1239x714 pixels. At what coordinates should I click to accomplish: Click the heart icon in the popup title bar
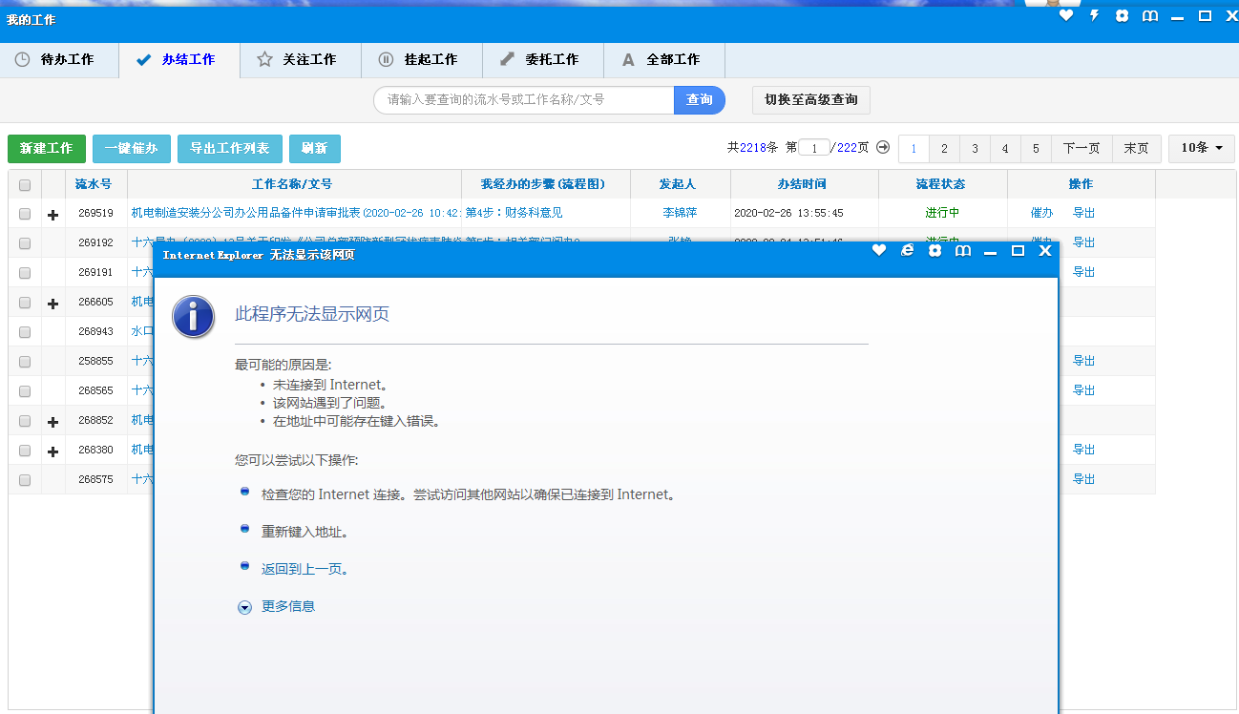(x=879, y=250)
